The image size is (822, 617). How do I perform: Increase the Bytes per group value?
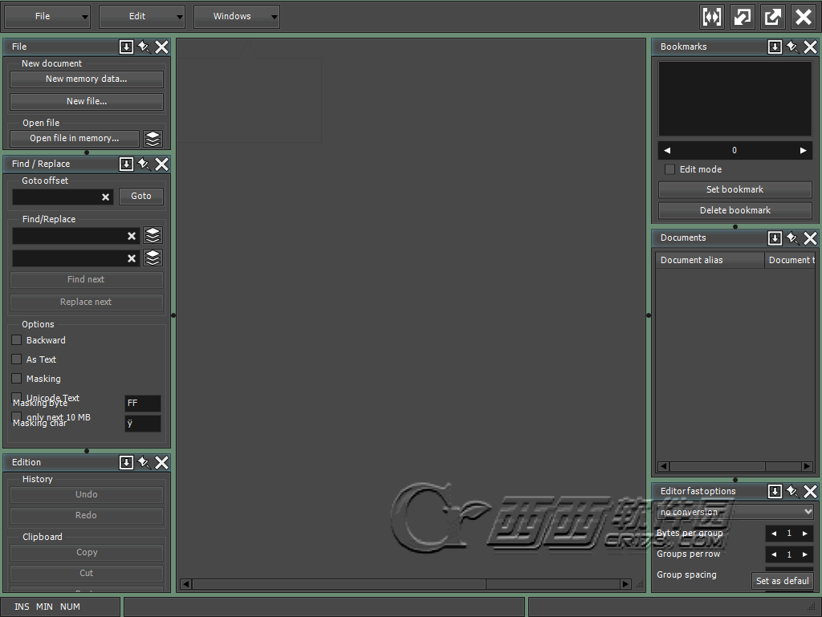click(804, 534)
